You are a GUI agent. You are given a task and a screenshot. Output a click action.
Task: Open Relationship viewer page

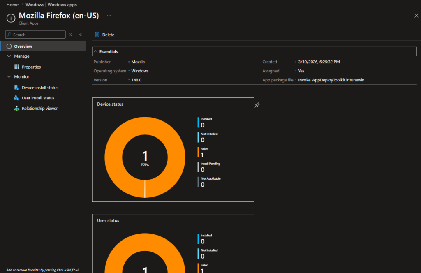pos(40,109)
